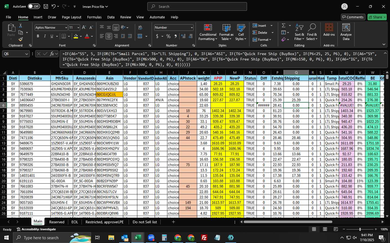The height and width of the screenshot is (243, 390).
Task: Open Sort & Filter dropdown
Action: [x=299, y=32]
